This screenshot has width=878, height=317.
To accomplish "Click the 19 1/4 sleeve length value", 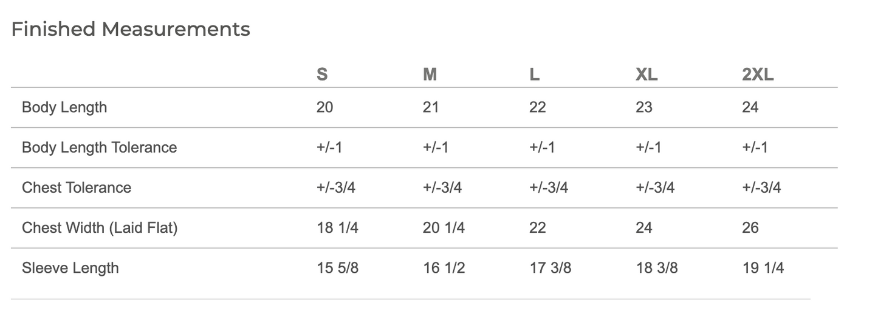I will point(763,267).
